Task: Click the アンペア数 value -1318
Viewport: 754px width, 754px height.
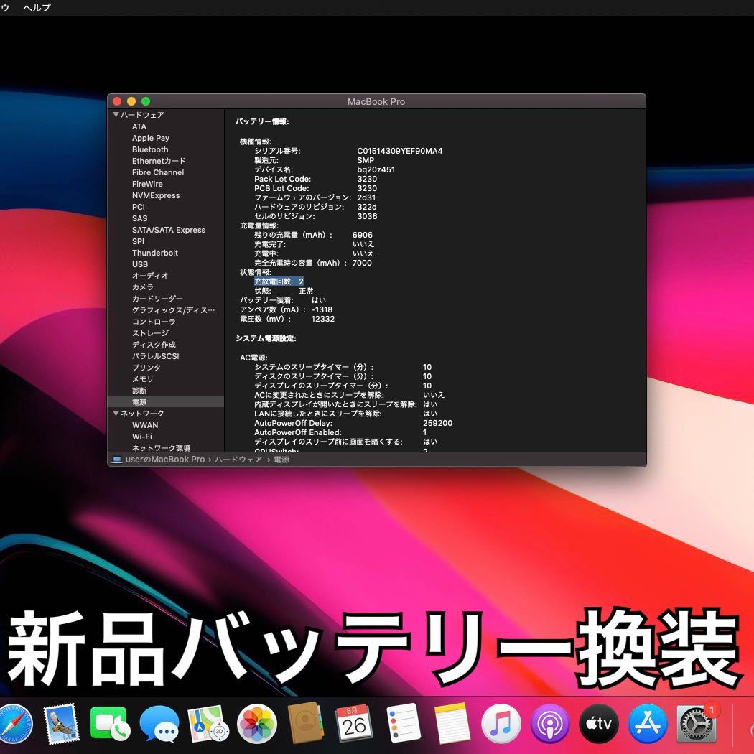Action: tap(322, 309)
